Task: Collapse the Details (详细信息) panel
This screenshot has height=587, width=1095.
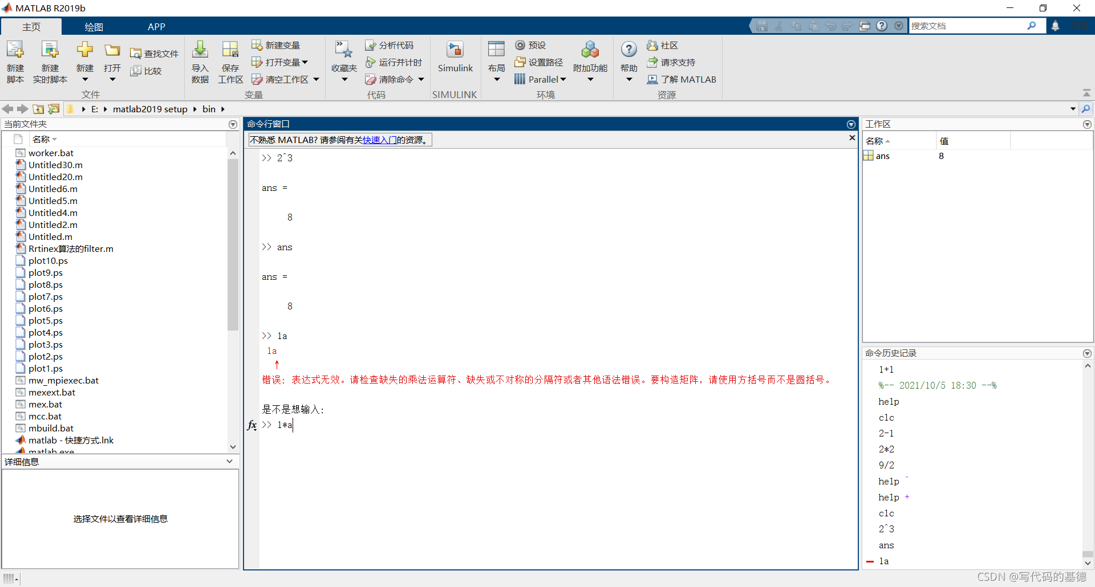Action: [229, 462]
